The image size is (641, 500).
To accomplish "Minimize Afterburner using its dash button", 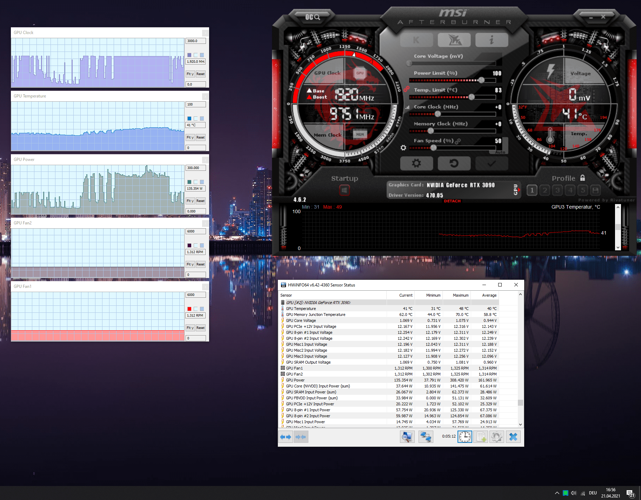I will [x=591, y=17].
